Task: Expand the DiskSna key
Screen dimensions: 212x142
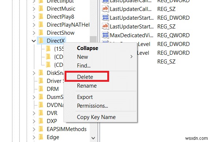Action: click(x=34, y=73)
